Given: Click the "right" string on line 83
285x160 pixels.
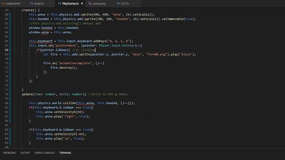Looking at the screenshot, I should click(x=69, y=116).
